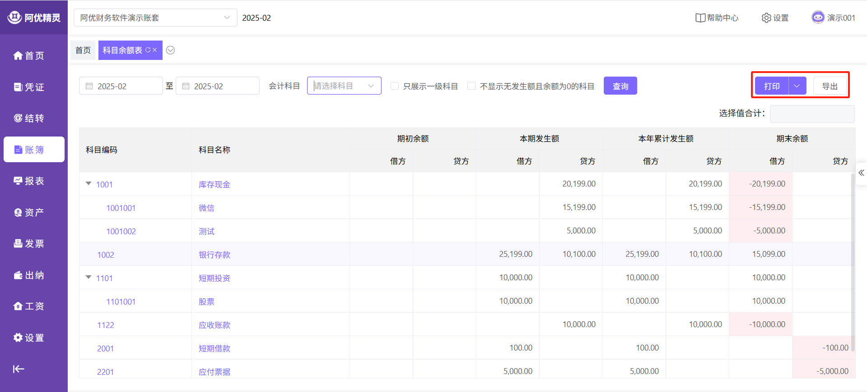Collapse the 1001 库存现金 tree row
This screenshot has width=867, height=392.
pyautogui.click(x=89, y=184)
